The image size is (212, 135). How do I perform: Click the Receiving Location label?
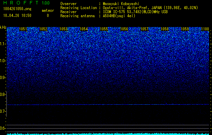click(79, 8)
